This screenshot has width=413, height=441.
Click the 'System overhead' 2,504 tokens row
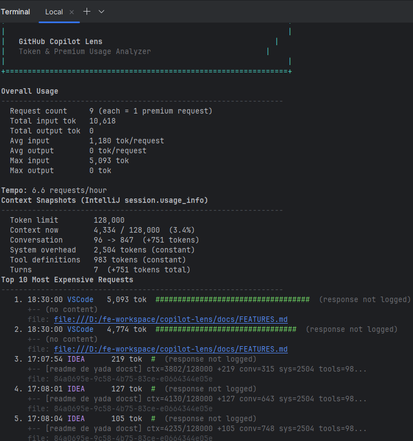102,250
